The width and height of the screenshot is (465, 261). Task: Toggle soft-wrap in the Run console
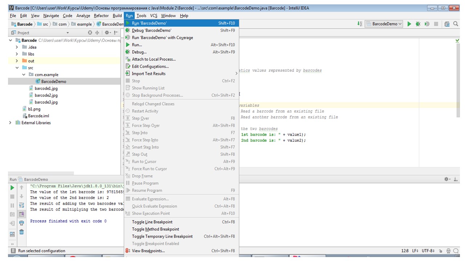21,205
